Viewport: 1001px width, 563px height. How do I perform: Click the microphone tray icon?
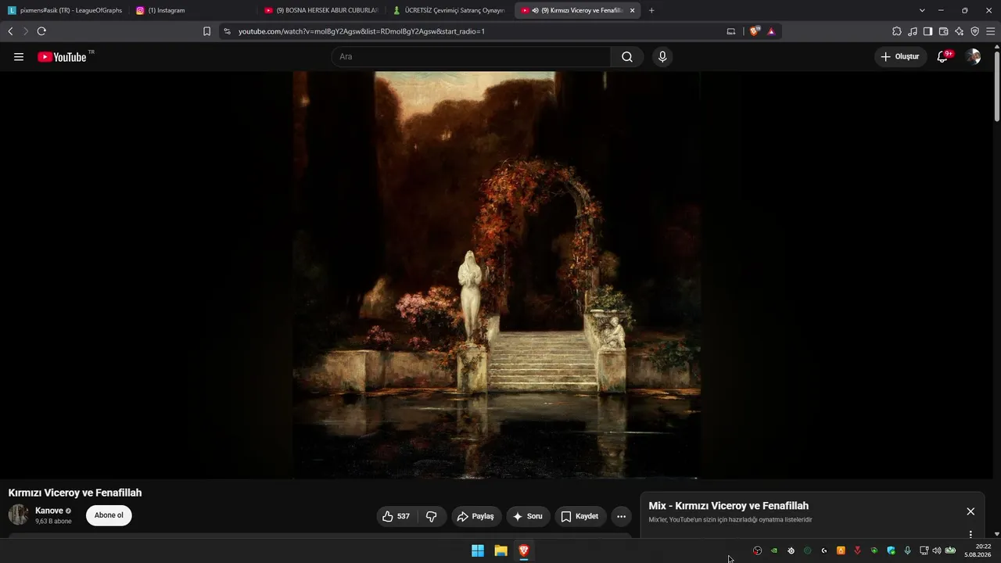pyautogui.click(x=907, y=550)
